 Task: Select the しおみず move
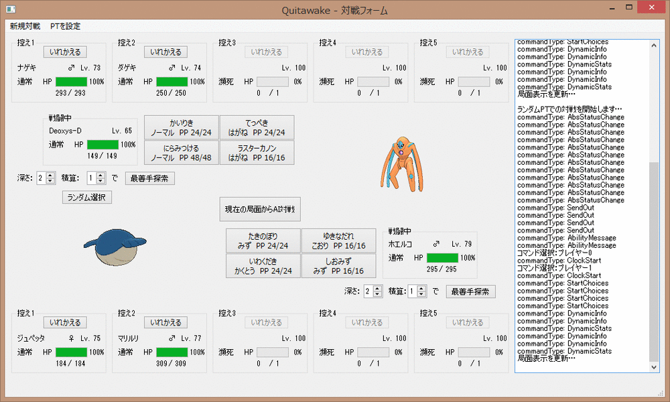click(339, 266)
